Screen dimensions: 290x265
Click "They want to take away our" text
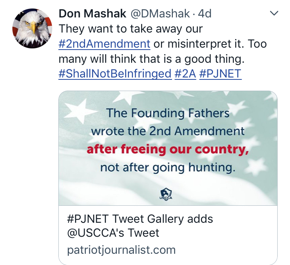(131, 29)
